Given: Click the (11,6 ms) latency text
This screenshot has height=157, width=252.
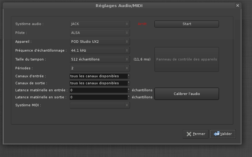Looking at the screenshot, I should point(142,59).
